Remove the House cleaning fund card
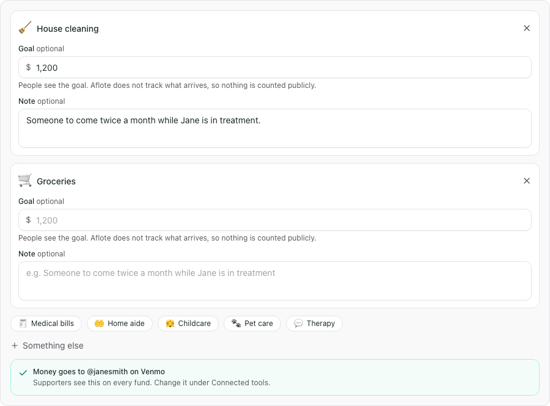Image resolution: width=550 pixels, height=406 pixels. [527, 28]
